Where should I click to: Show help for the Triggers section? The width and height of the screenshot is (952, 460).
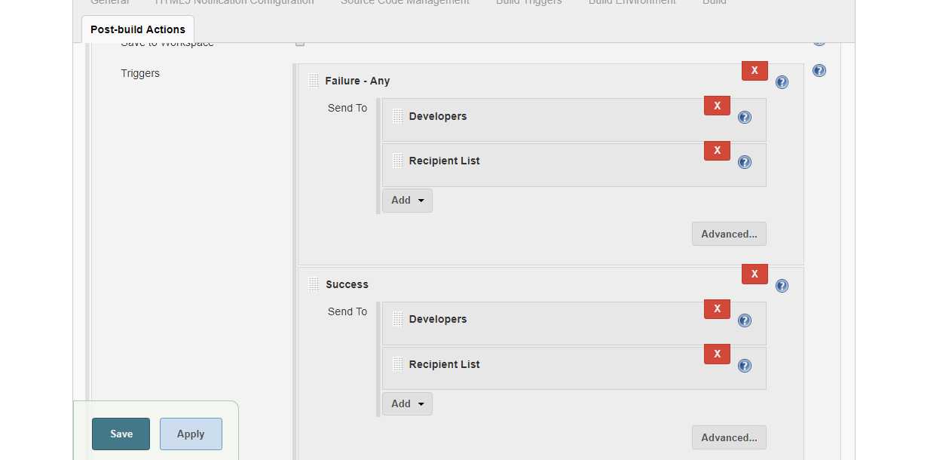coord(819,71)
